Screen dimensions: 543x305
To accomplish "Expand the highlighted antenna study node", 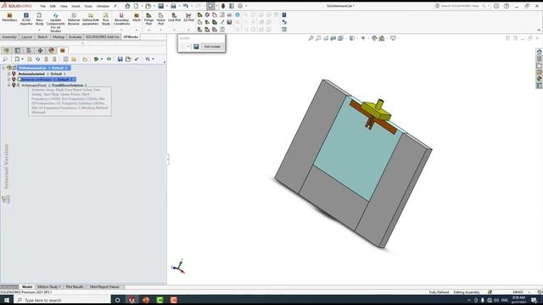I will (x=9, y=79).
